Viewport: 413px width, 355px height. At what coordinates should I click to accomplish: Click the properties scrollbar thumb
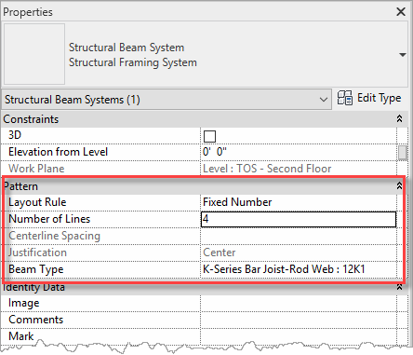pyautogui.click(x=403, y=153)
